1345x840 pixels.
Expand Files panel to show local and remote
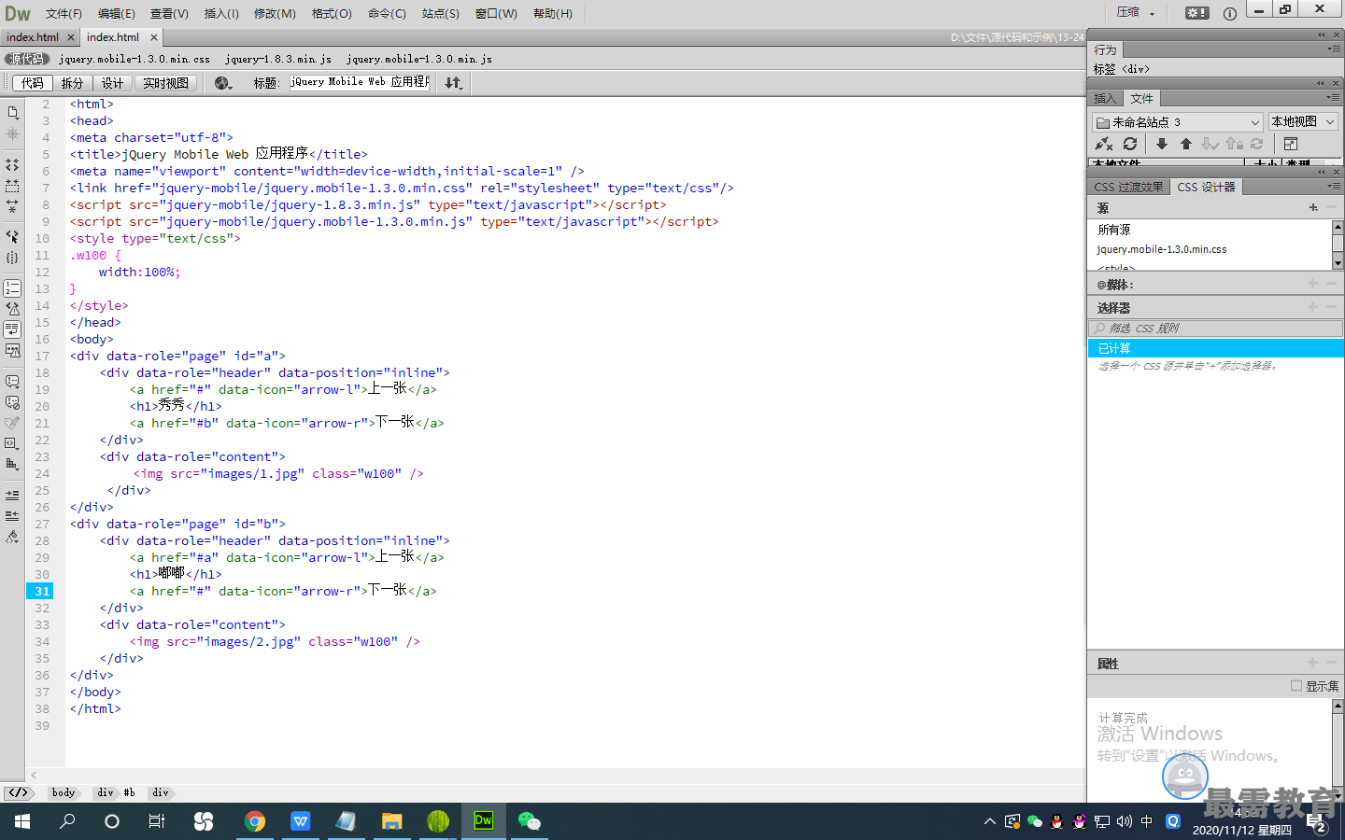[1291, 144]
